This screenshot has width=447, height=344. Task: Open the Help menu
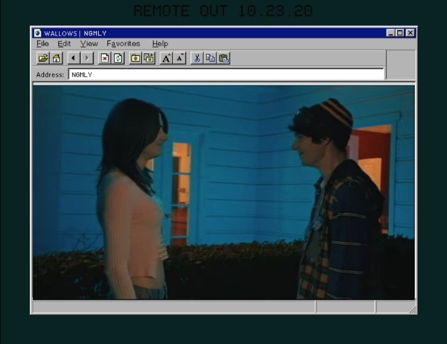point(160,43)
